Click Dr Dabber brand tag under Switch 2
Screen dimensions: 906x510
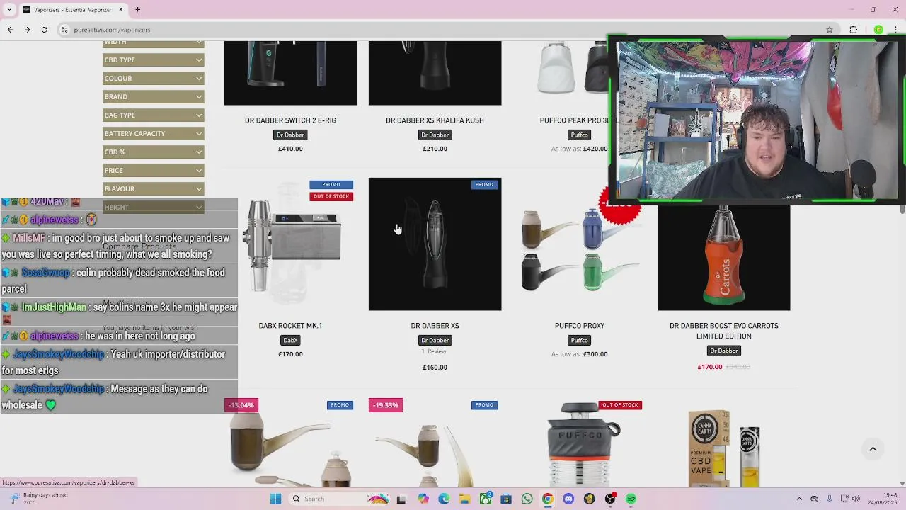(290, 135)
